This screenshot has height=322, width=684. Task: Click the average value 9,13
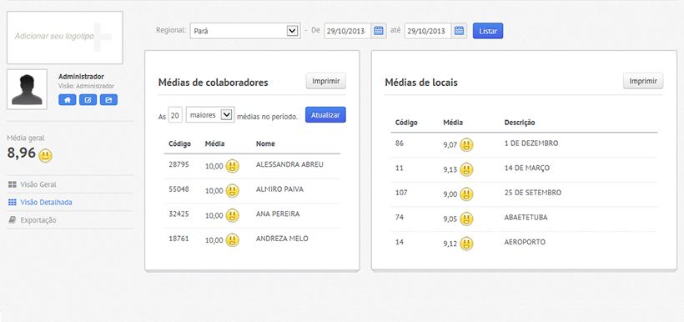[450, 170]
